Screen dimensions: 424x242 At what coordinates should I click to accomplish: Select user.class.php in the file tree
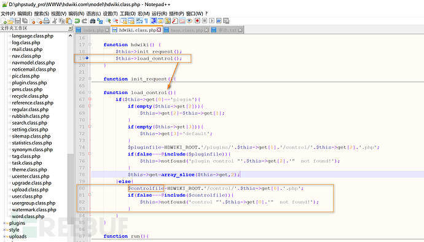pyautogui.click(x=27, y=197)
